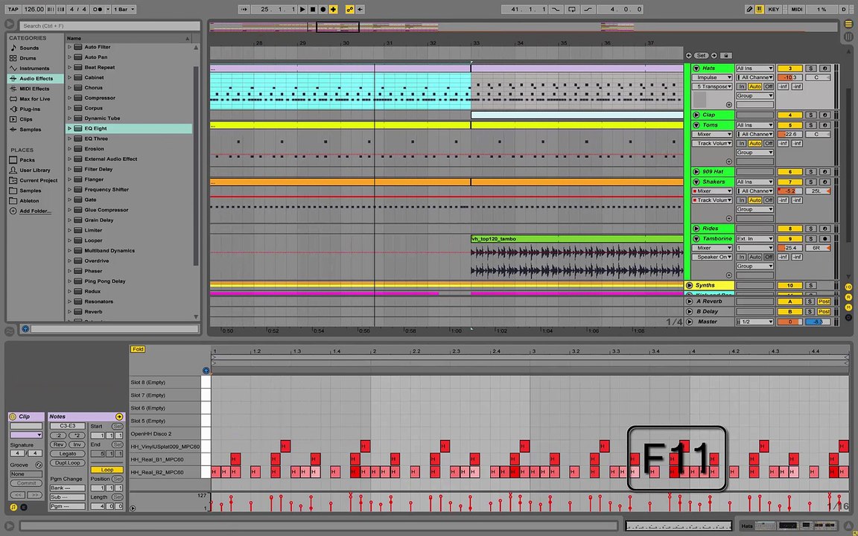Click the Rev notes button
The width and height of the screenshot is (858, 536).
click(58, 444)
